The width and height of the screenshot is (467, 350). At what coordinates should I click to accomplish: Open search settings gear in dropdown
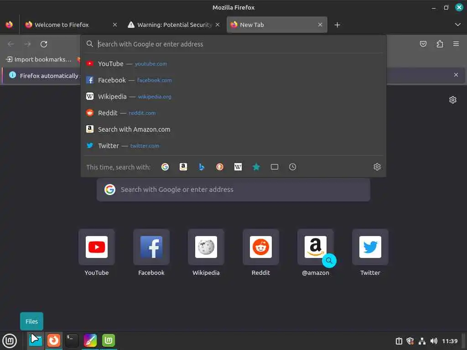click(x=377, y=167)
